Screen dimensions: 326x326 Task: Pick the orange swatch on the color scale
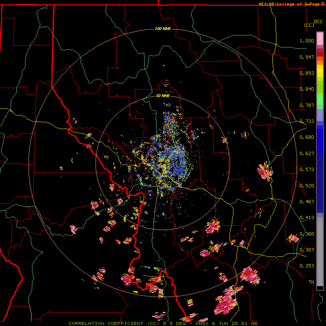(320, 63)
